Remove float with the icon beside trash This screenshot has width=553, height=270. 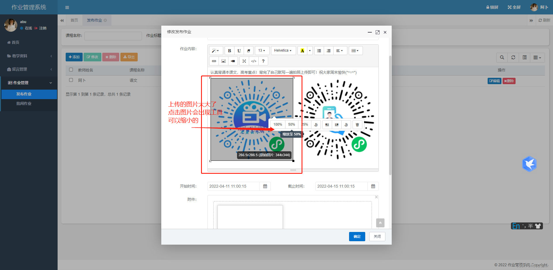coord(346,125)
